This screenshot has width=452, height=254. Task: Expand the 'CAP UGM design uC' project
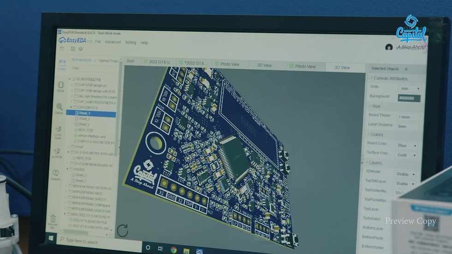[x=72, y=85]
